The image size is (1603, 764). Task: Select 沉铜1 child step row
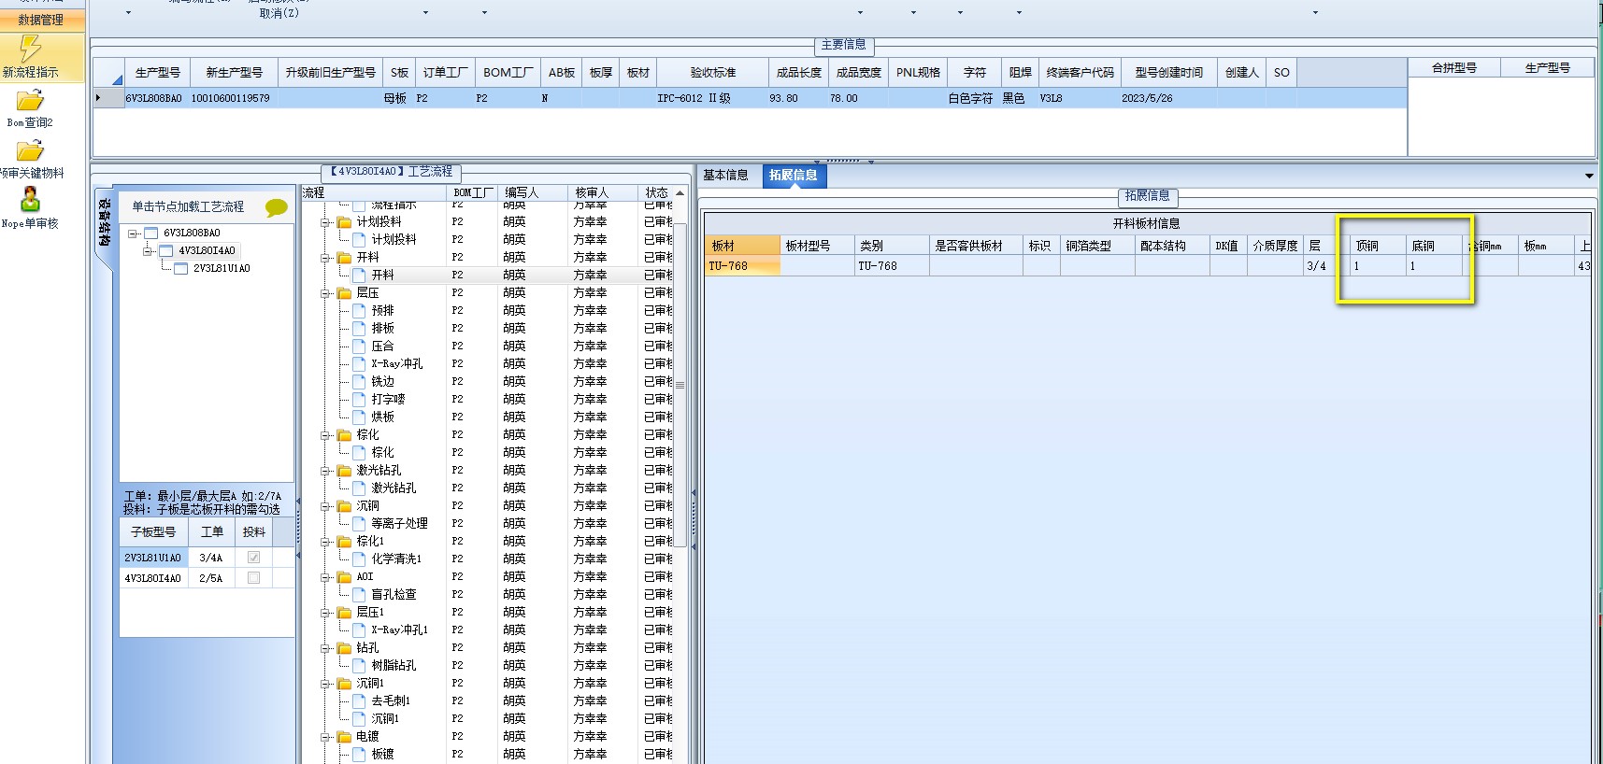click(385, 719)
